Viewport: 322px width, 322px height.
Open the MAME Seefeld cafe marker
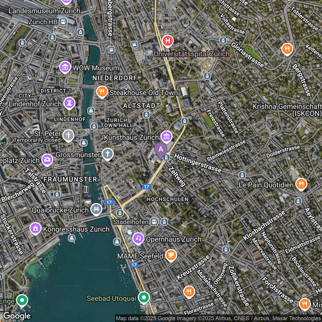tap(171, 256)
